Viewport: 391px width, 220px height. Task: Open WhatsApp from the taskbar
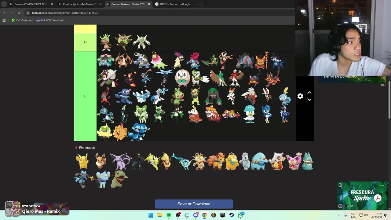(241, 215)
